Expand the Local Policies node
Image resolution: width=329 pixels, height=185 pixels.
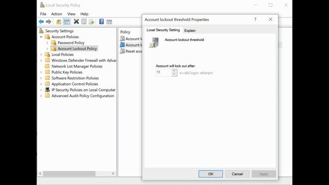pos(41,54)
